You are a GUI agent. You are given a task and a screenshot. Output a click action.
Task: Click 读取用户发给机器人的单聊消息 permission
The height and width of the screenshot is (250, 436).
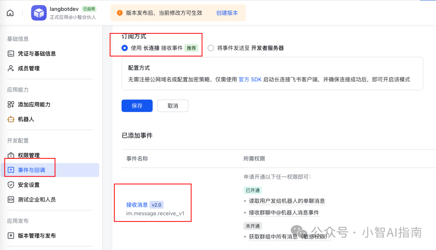(287, 201)
